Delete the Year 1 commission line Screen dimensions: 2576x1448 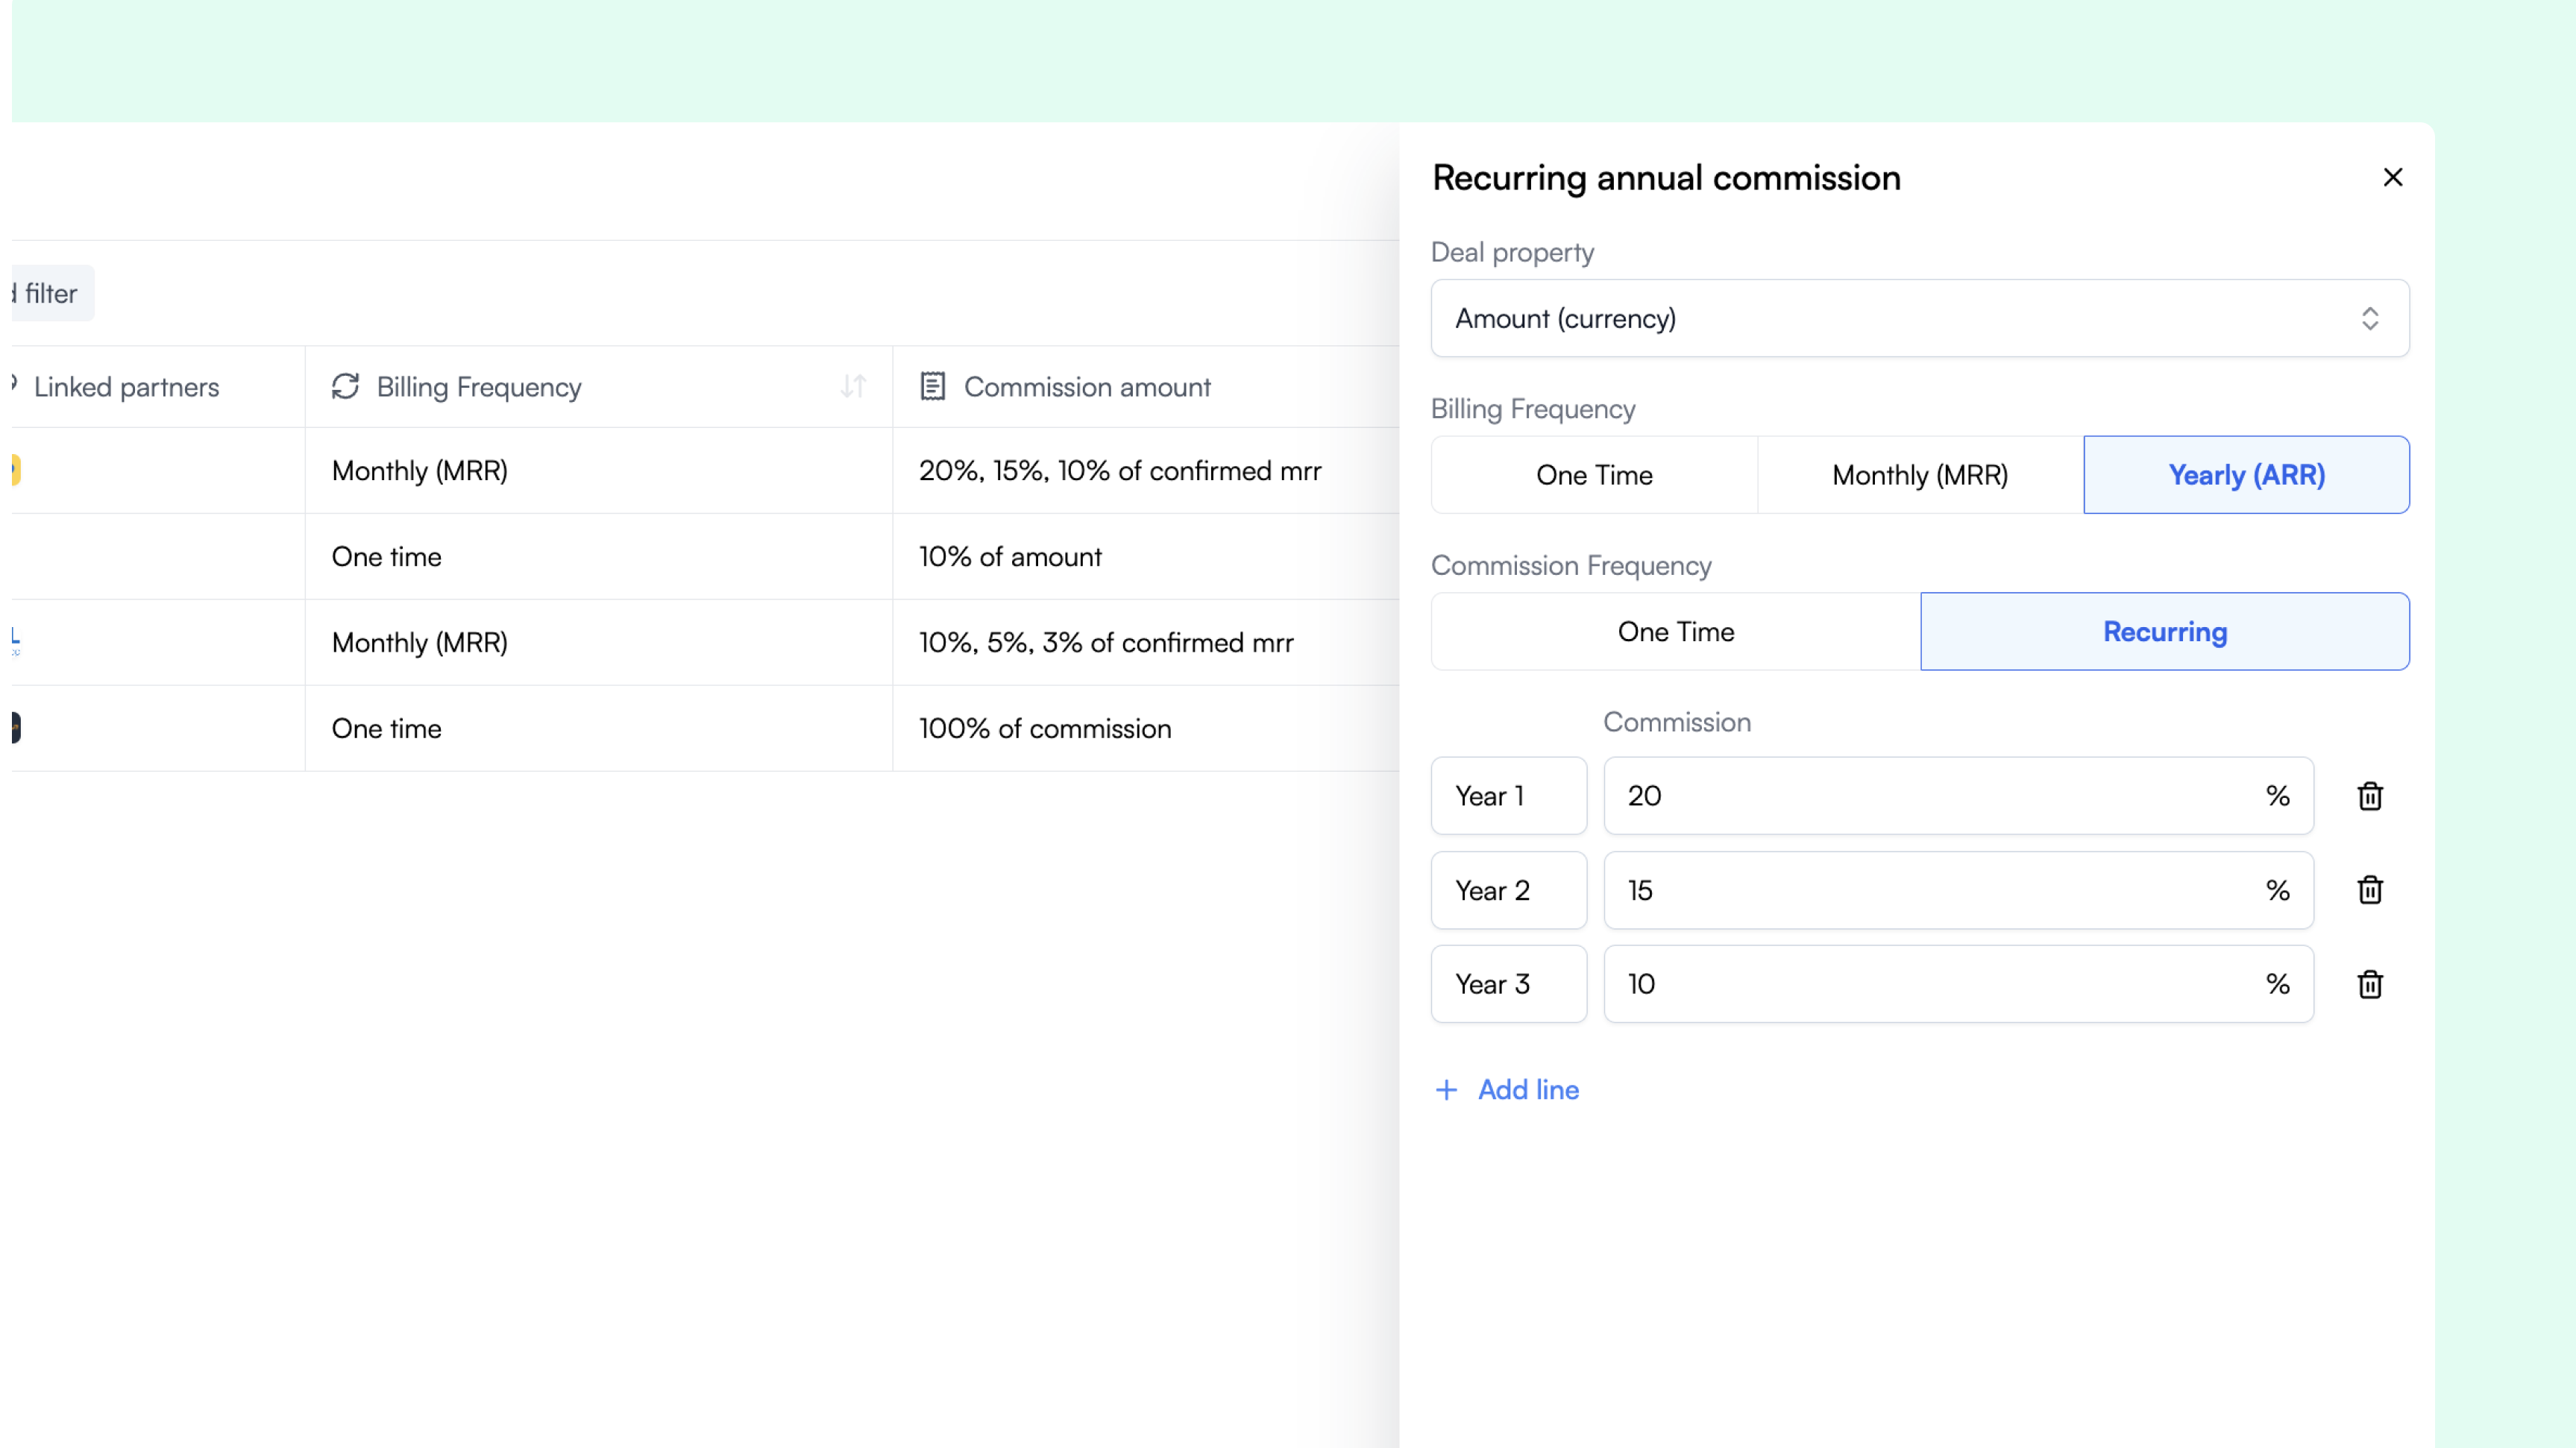pos(2369,796)
